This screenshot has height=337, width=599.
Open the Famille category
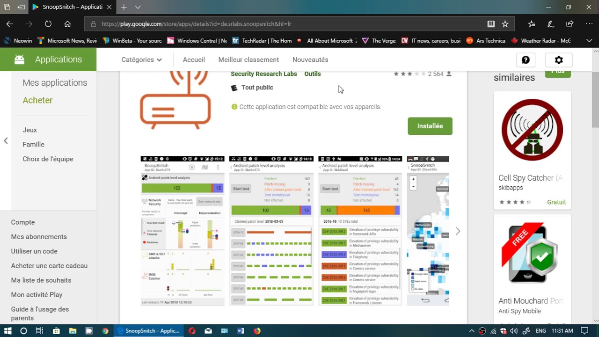click(x=33, y=145)
